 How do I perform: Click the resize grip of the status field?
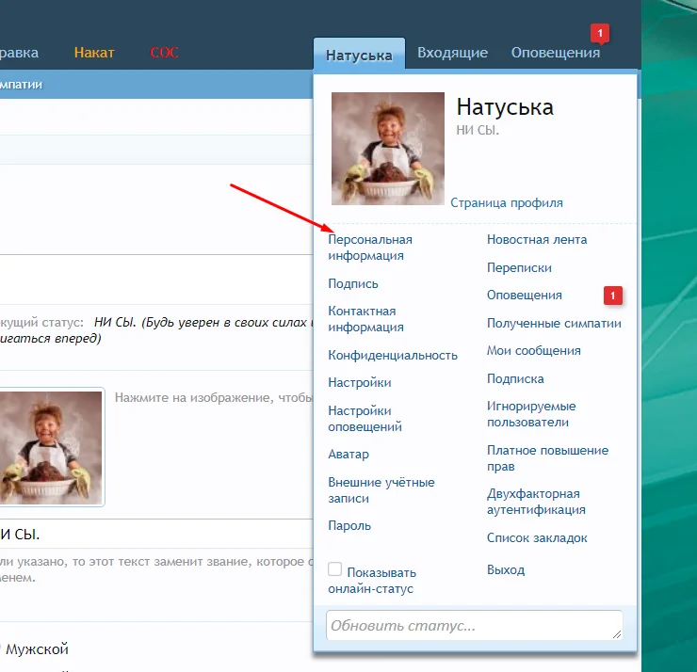[x=617, y=634]
